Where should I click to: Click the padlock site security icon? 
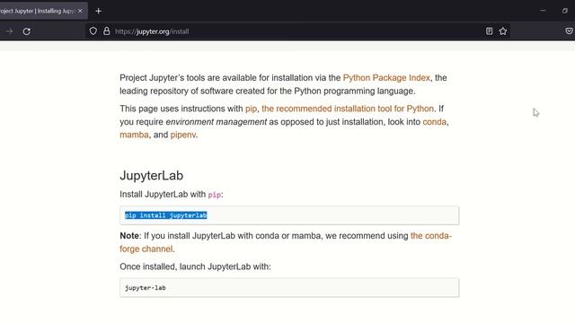(x=106, y=31)
